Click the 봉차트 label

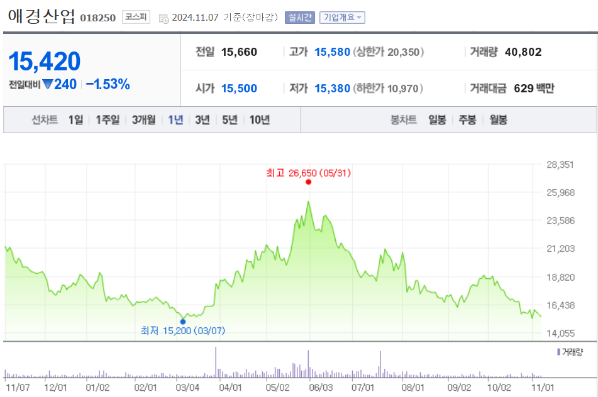[403, 120]
